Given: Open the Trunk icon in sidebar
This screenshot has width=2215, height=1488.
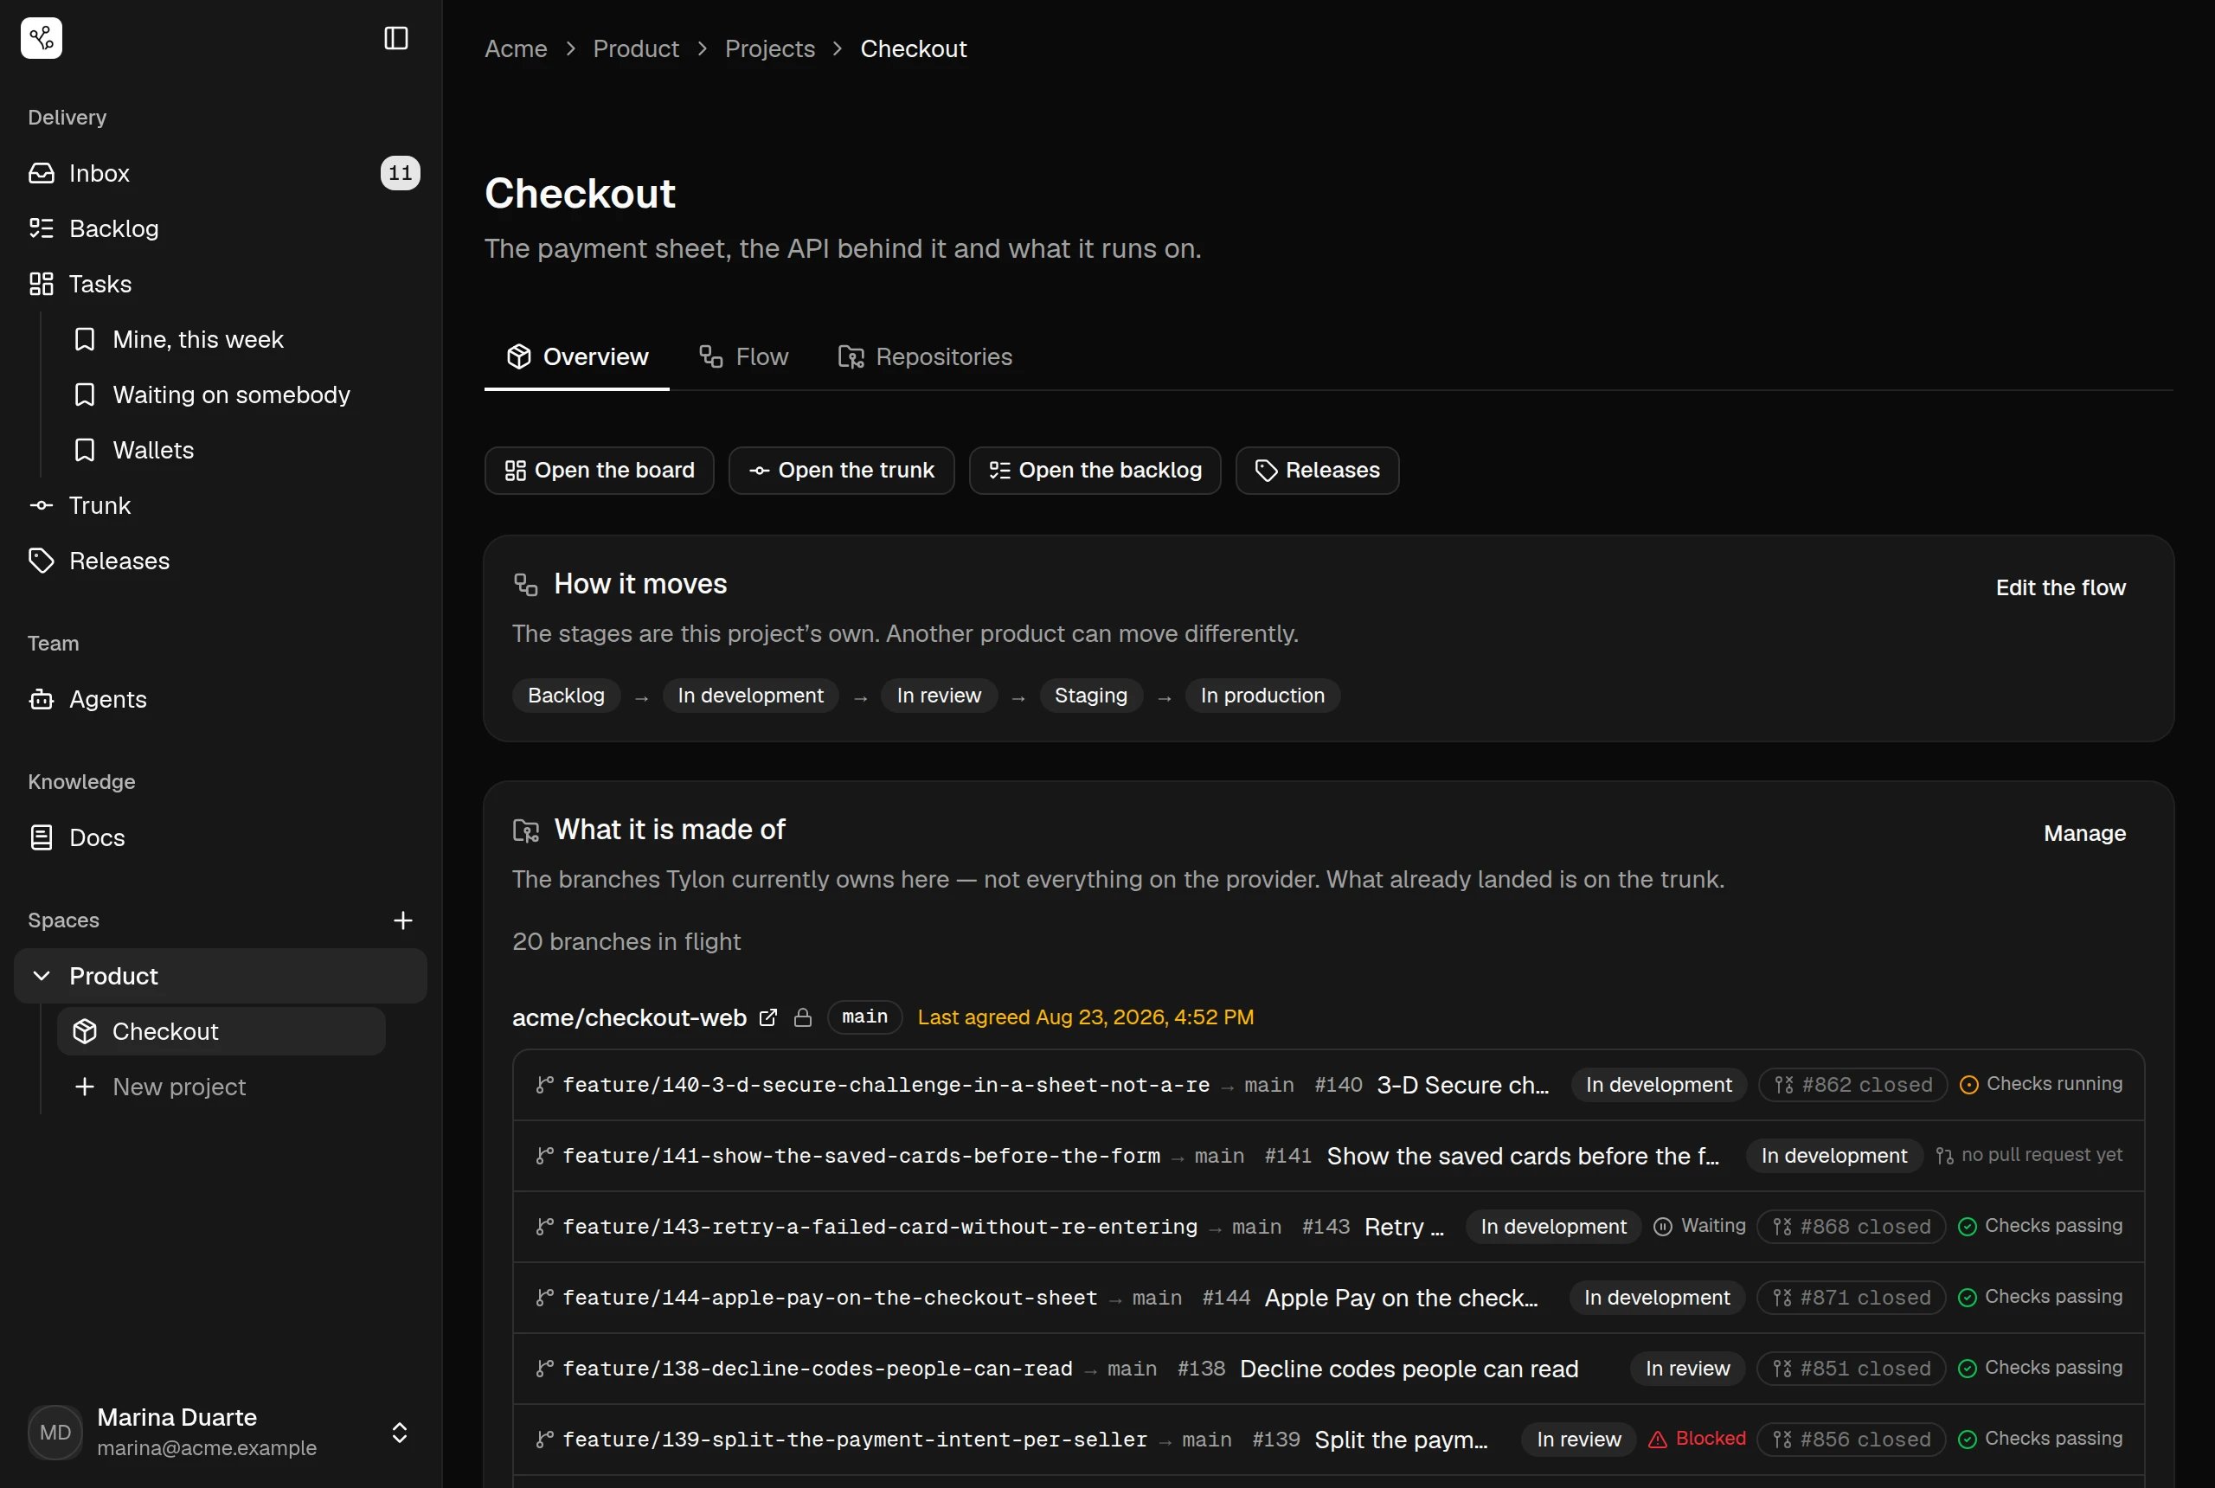Looking at the screenshot, I should coord(41,506).
